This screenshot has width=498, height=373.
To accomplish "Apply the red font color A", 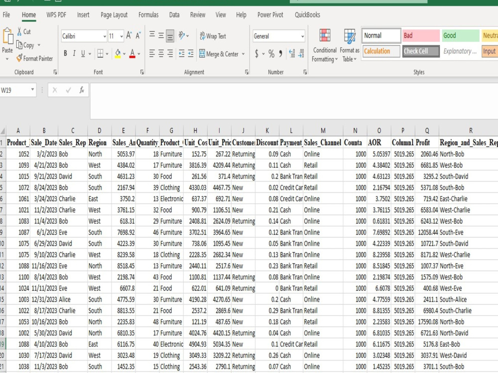I will (132, 53).
